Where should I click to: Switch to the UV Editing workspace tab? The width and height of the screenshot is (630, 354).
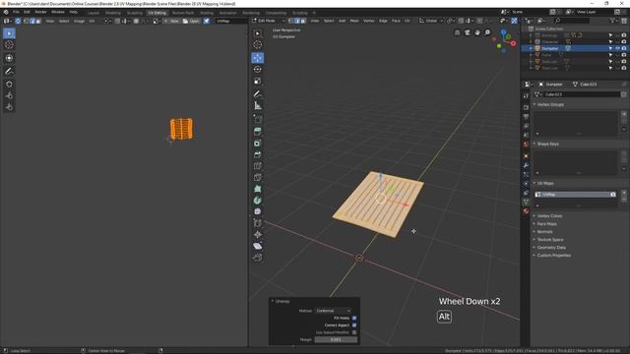point(157,13)
